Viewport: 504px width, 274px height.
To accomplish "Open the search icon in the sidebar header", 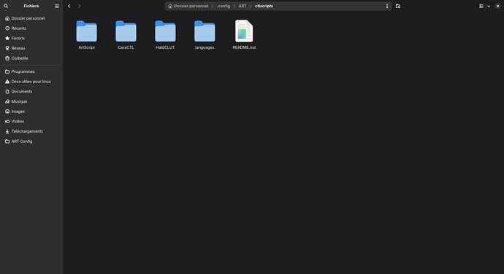I will point(6,6).
